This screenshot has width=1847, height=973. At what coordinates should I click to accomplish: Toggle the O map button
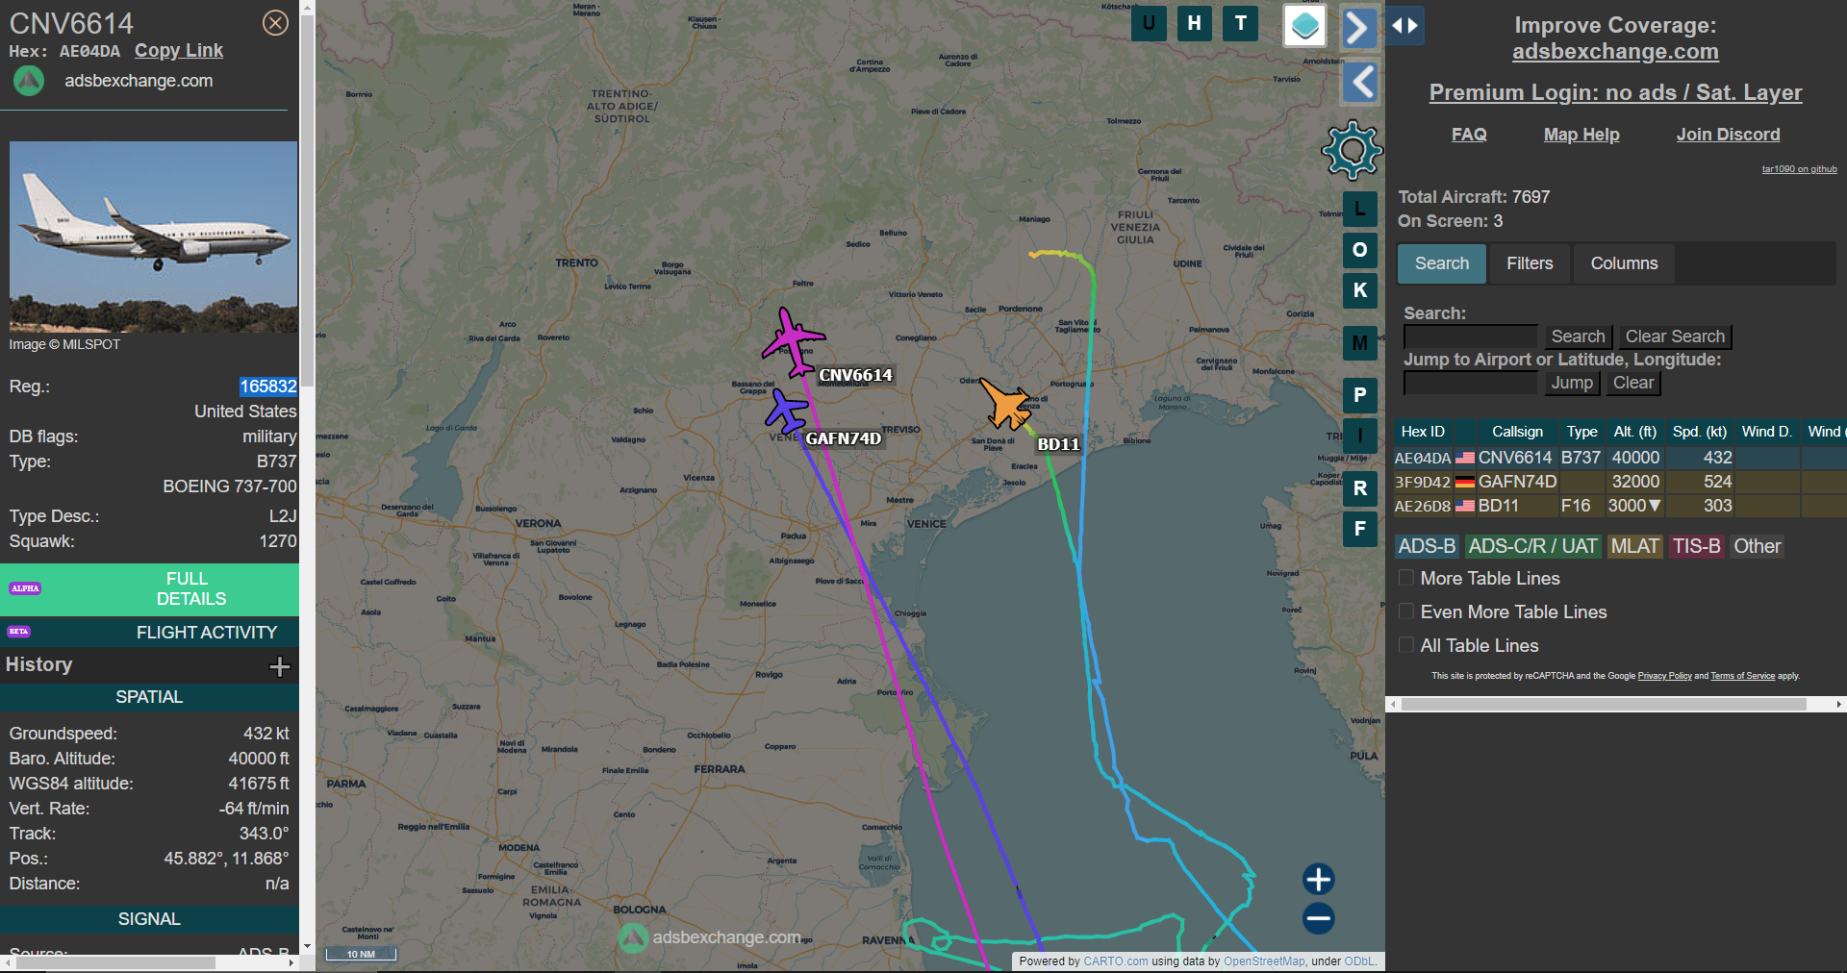[1359, 250]
